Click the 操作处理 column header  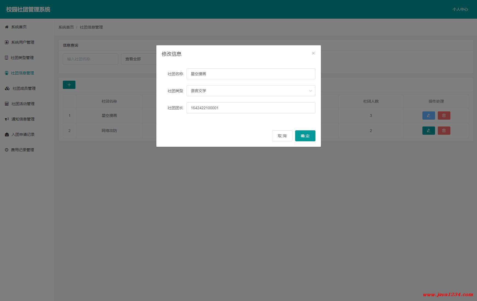point(436,101)
